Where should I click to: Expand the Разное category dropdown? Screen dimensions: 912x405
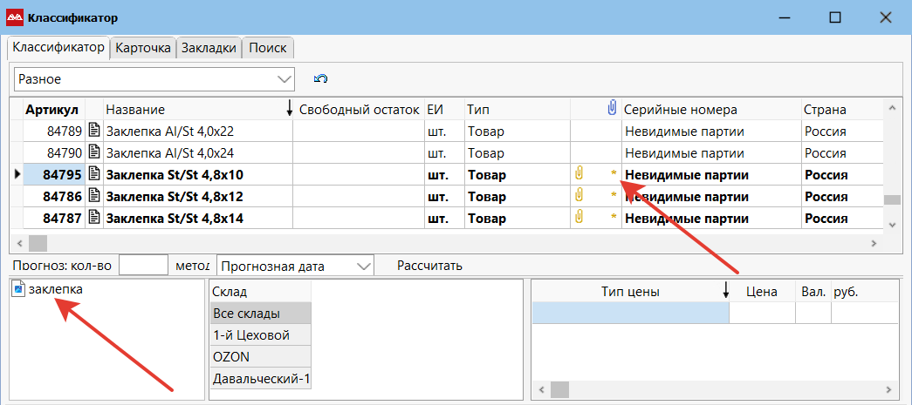point(284,78)
